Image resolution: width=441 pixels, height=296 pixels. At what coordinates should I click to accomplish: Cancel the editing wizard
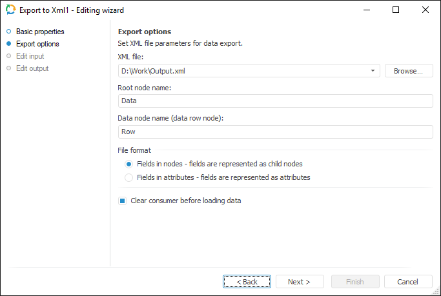point(408,282)
